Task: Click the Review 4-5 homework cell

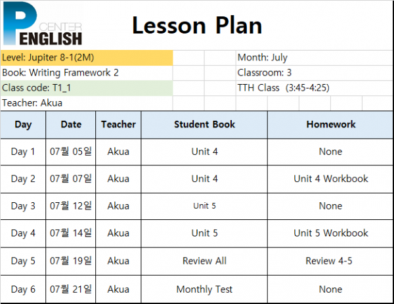Action: pos(330,261)
